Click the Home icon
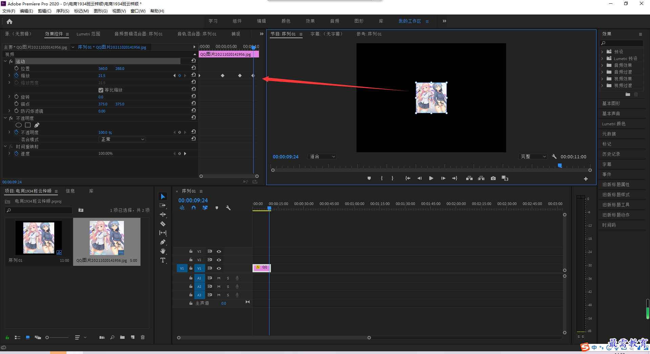The width and height of the screenshot is (650, 354). click(x=9, y=22)
